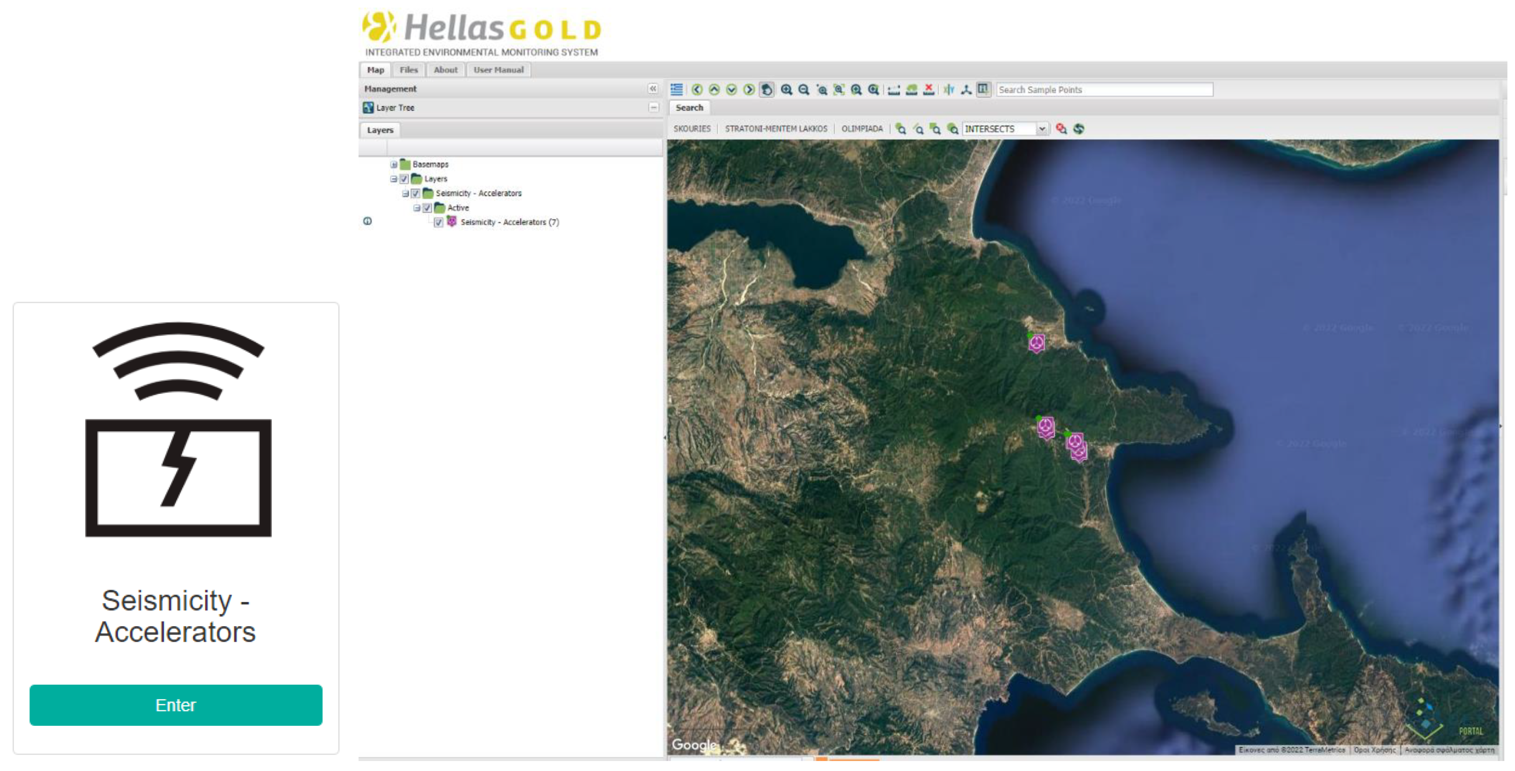Uncheck Seismicity - Accelerators (7) layer checkbox
Viewport: 1515px width, 771px height.
[438, 222]
